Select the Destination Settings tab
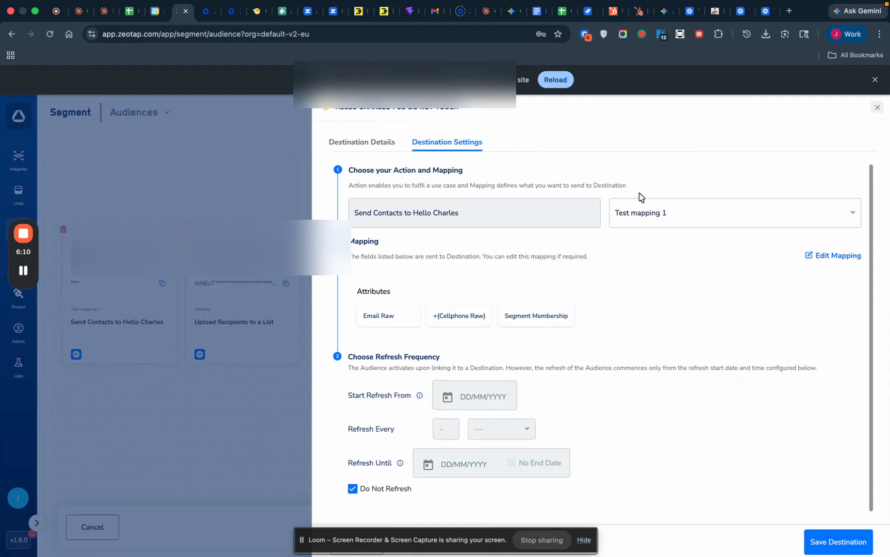This screenshot has height=557, width=890. pyautogui.click(x=447, y=142)
